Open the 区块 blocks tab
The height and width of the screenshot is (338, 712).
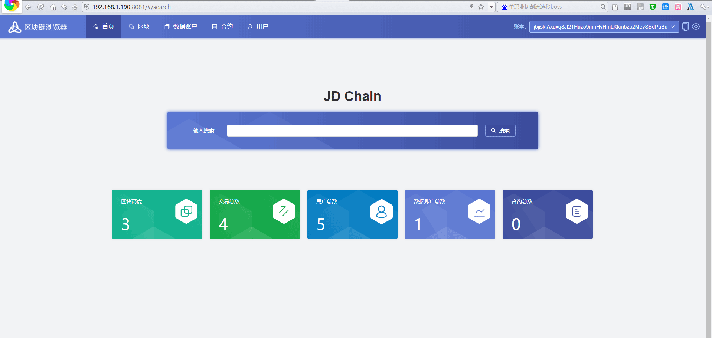[x=139, y=27]
